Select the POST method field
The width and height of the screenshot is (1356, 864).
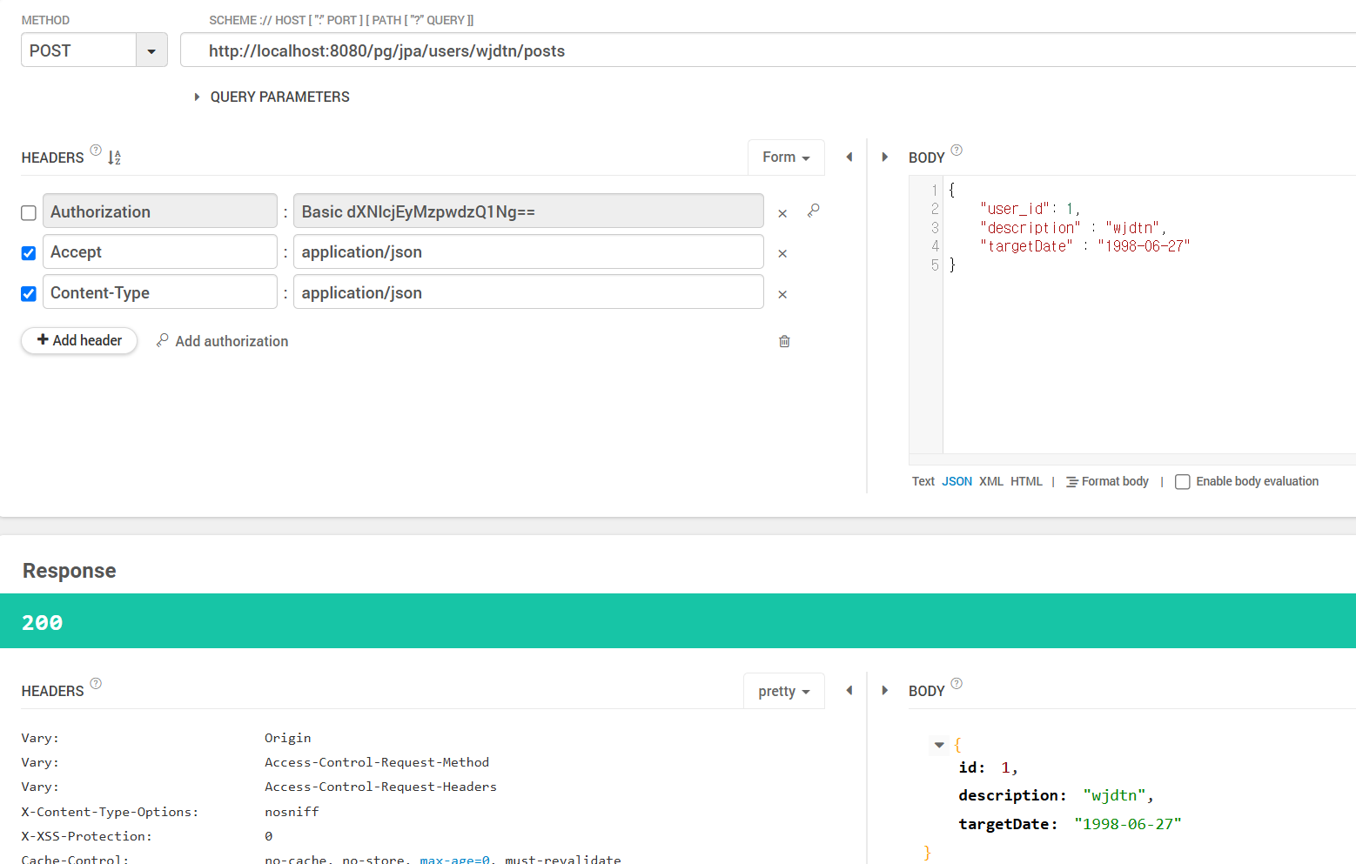click(78, 50)
